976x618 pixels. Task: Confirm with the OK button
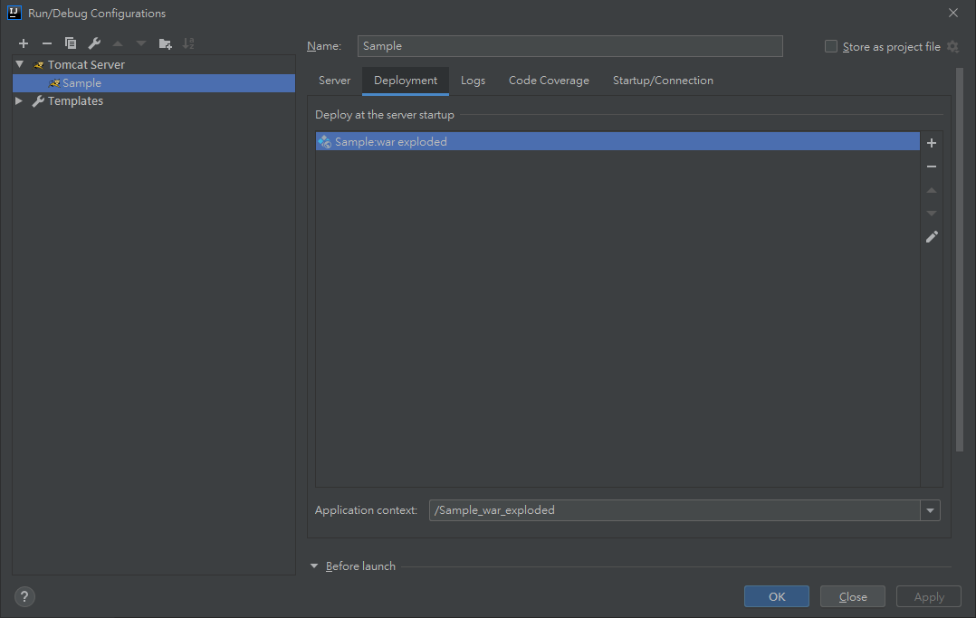[776, 596]
